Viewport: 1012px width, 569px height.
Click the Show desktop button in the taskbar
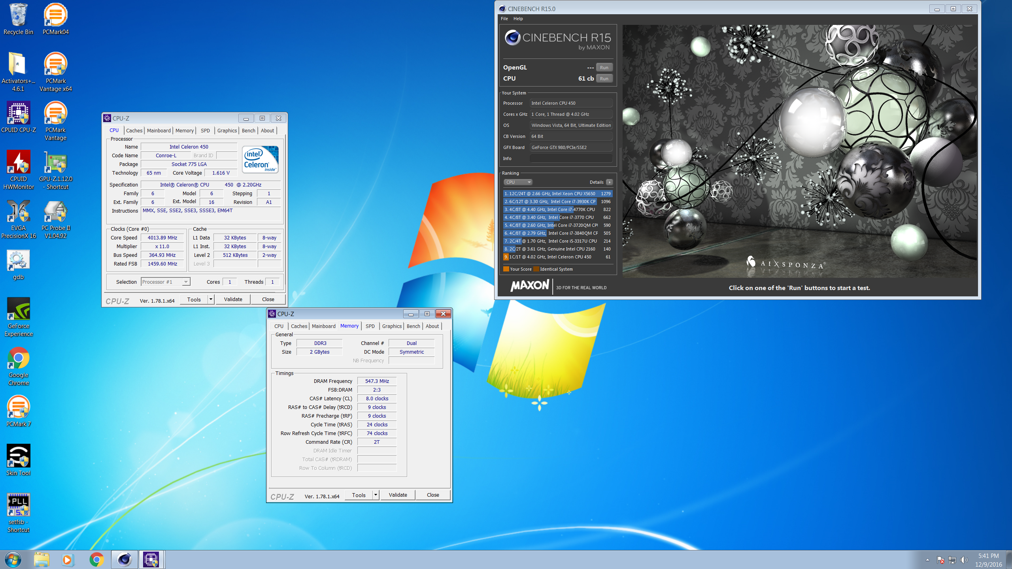pyautogui.click(x=1009, y=560)
